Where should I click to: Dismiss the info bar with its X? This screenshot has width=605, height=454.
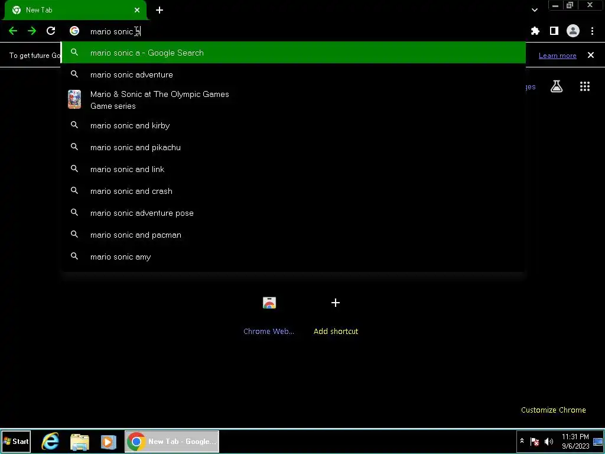590,55
